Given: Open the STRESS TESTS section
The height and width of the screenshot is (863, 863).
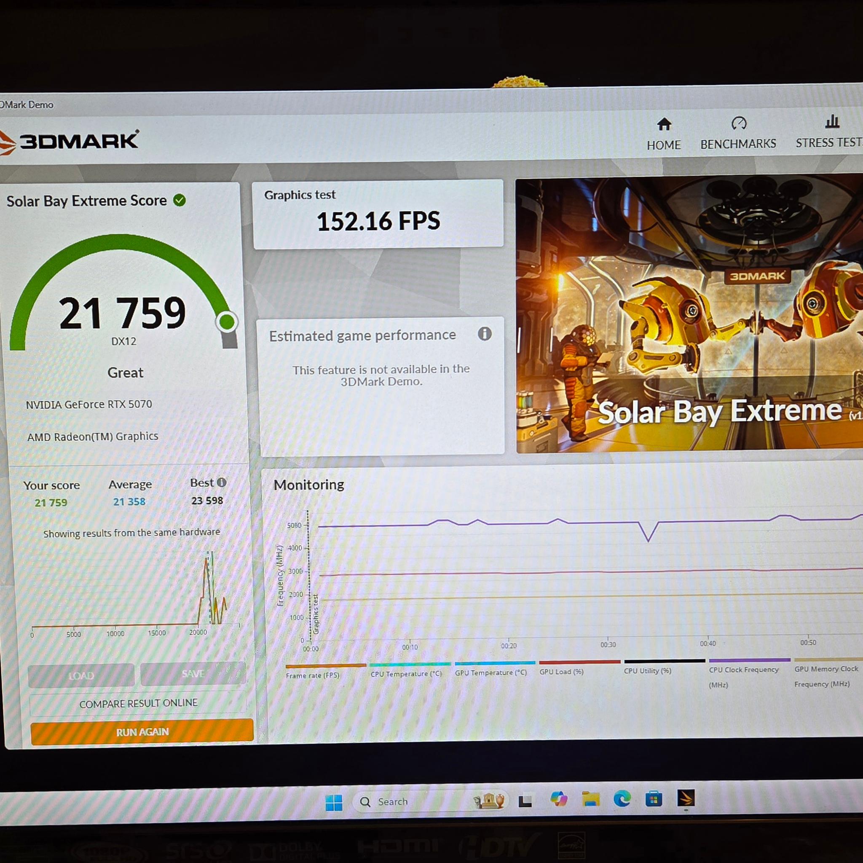Looking at the screenshot, I should (x=829, y=132).
